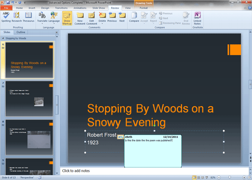Start Slide Show from status bar
The image size is (252, 180).
pyautogui.click(x=206, y=178)
